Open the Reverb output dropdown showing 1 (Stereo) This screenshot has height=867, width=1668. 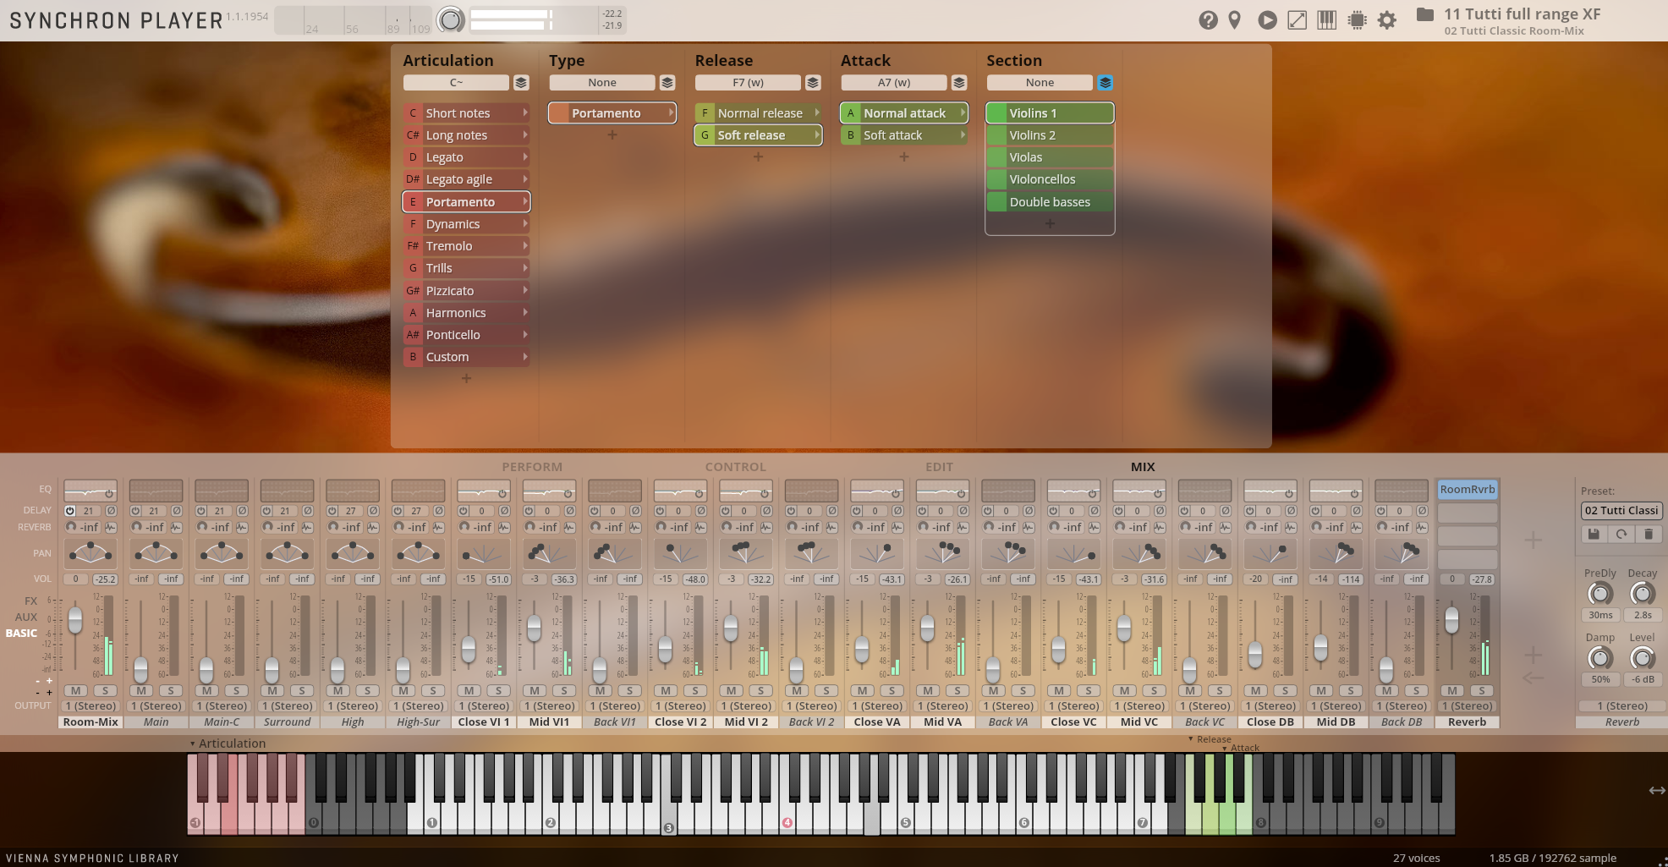tap(1468, 705)
